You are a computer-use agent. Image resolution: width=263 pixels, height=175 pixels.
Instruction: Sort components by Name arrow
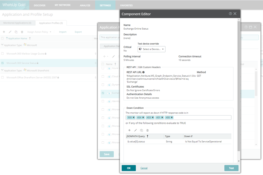pos(115,64)
